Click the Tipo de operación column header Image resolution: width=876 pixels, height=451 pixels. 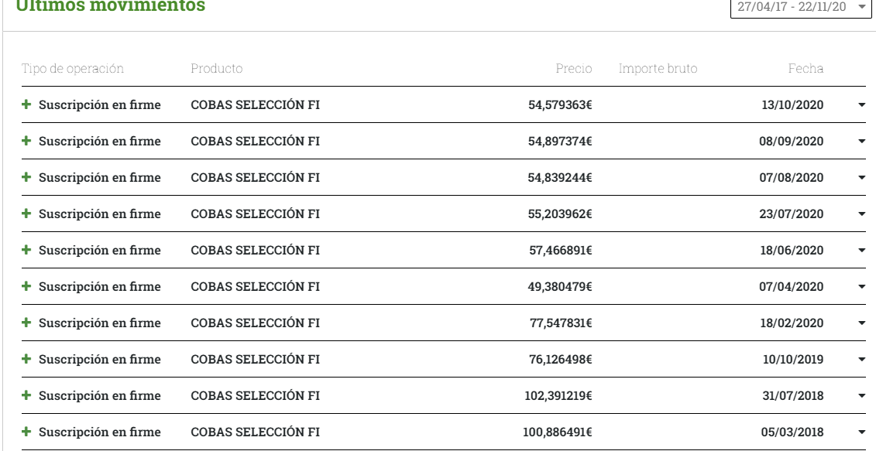[73, 69]
